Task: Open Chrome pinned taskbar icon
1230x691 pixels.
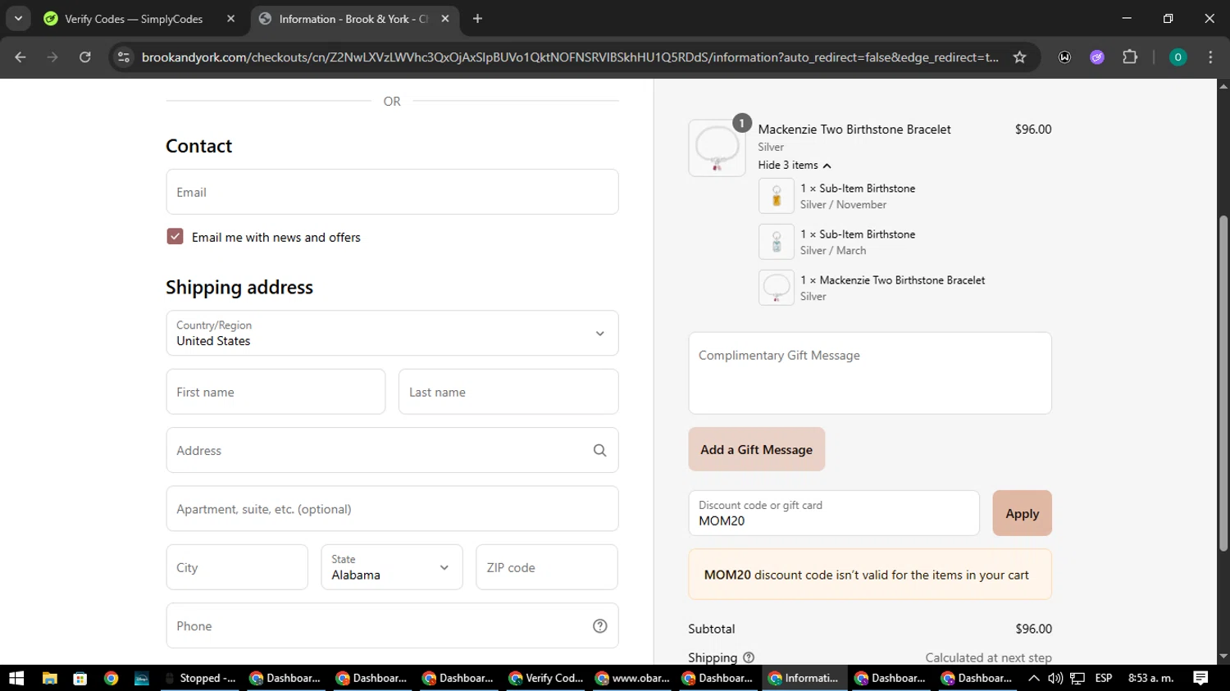Action: tap(111, 678)
